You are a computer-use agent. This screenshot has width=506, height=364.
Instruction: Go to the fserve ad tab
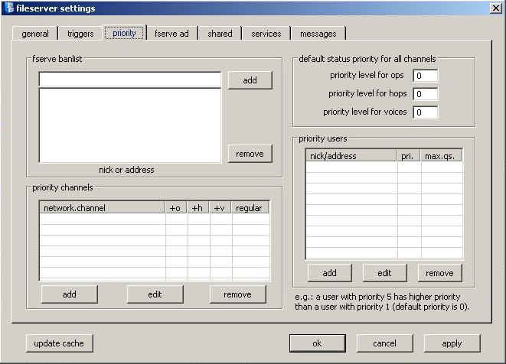171,34
